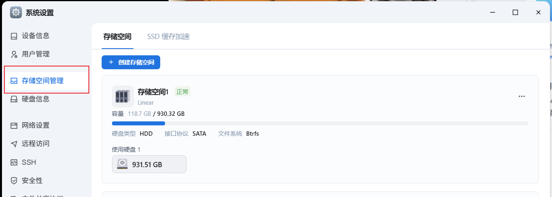Open 网络设置 icon in sidebar

(x=14, y=125)
